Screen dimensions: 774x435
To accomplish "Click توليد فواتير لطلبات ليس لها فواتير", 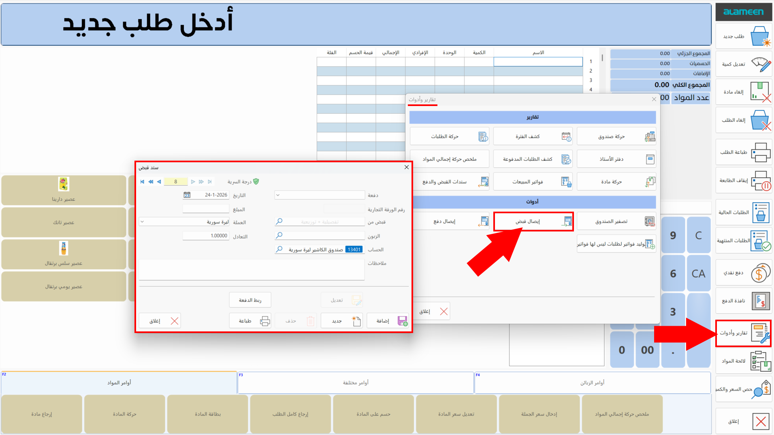I will [x=616, y=244].
